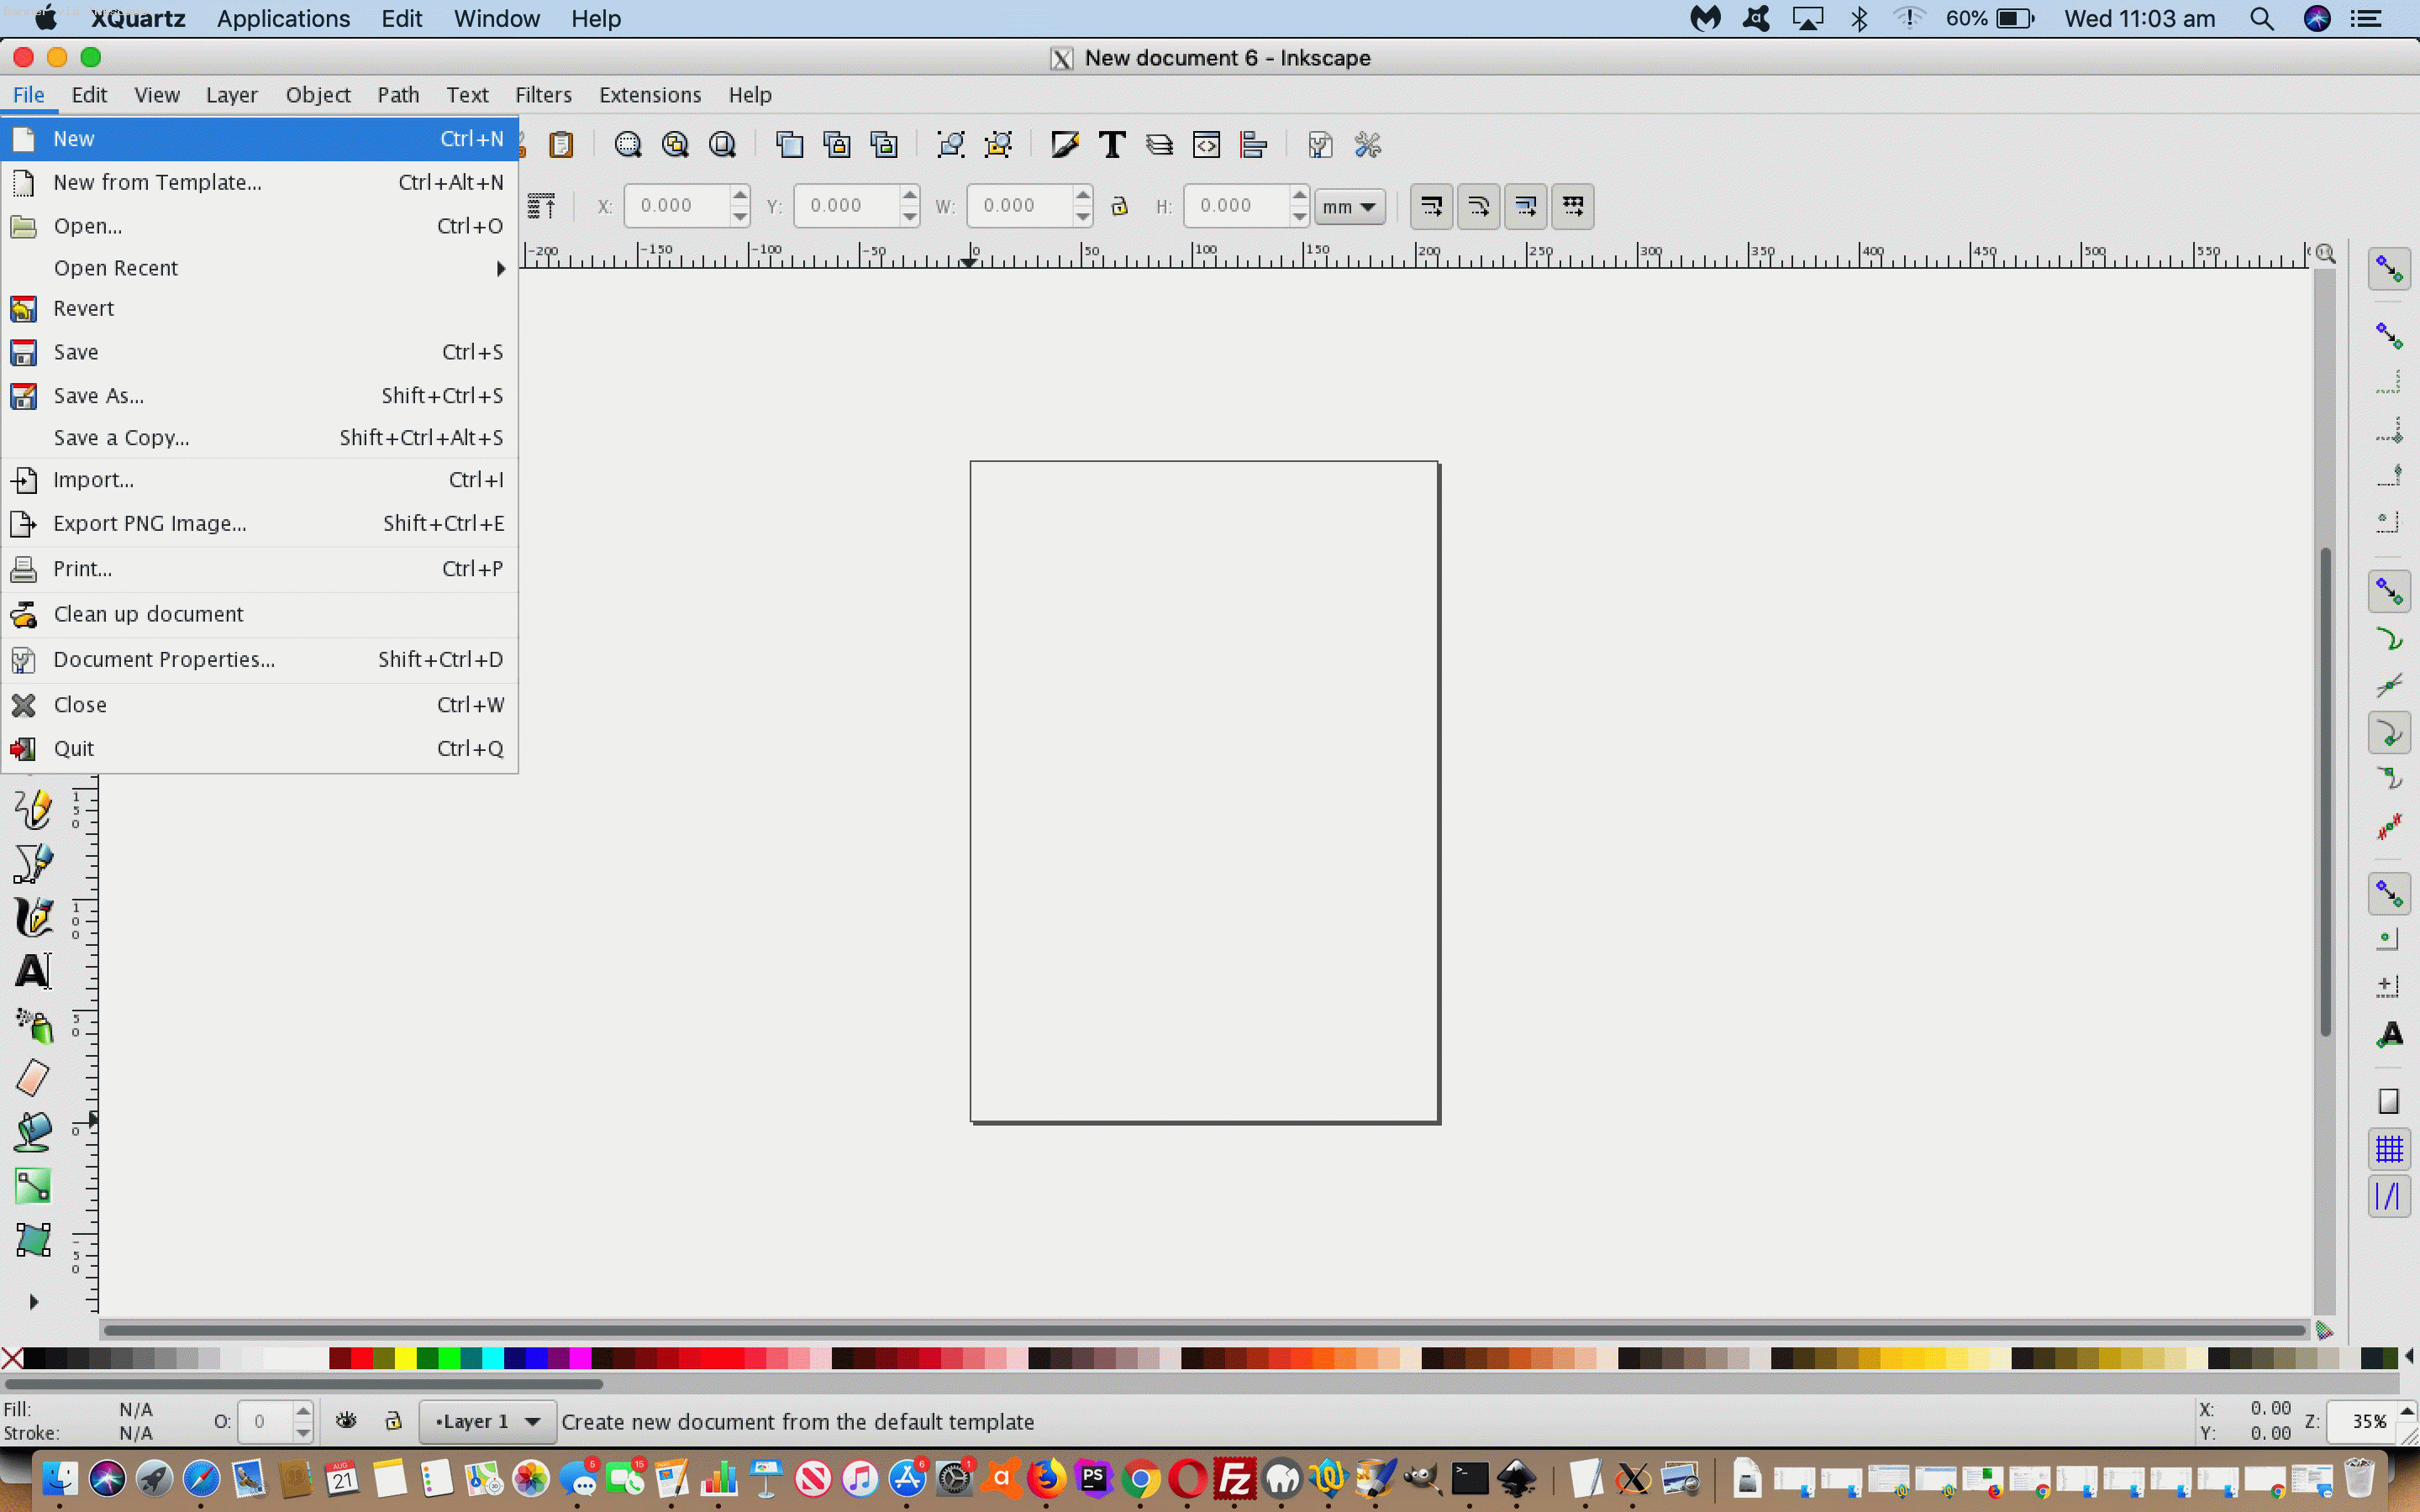Select the Eraser tool

[x=32, y=1078]
